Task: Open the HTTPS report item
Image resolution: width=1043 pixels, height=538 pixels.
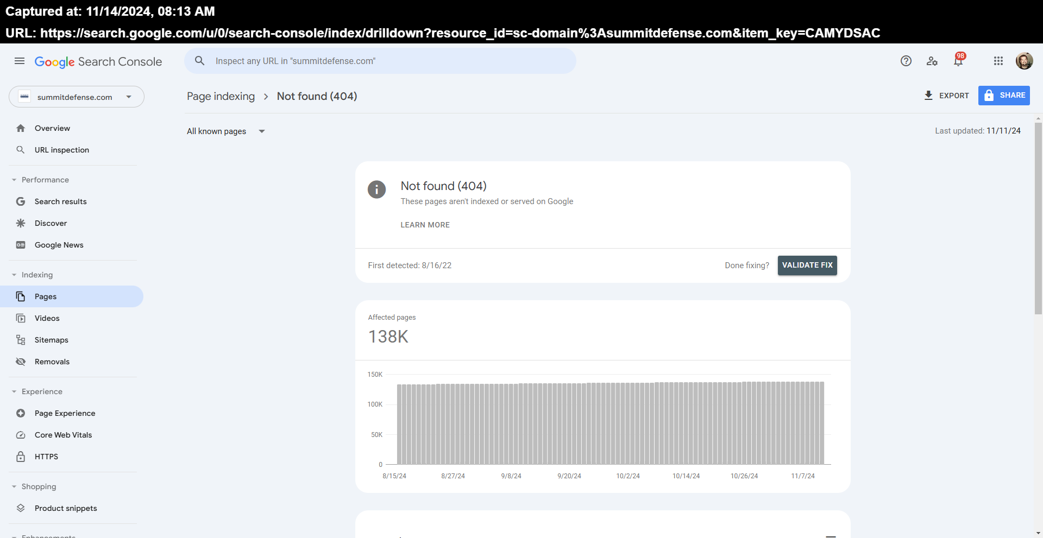Action: point(72,457)
